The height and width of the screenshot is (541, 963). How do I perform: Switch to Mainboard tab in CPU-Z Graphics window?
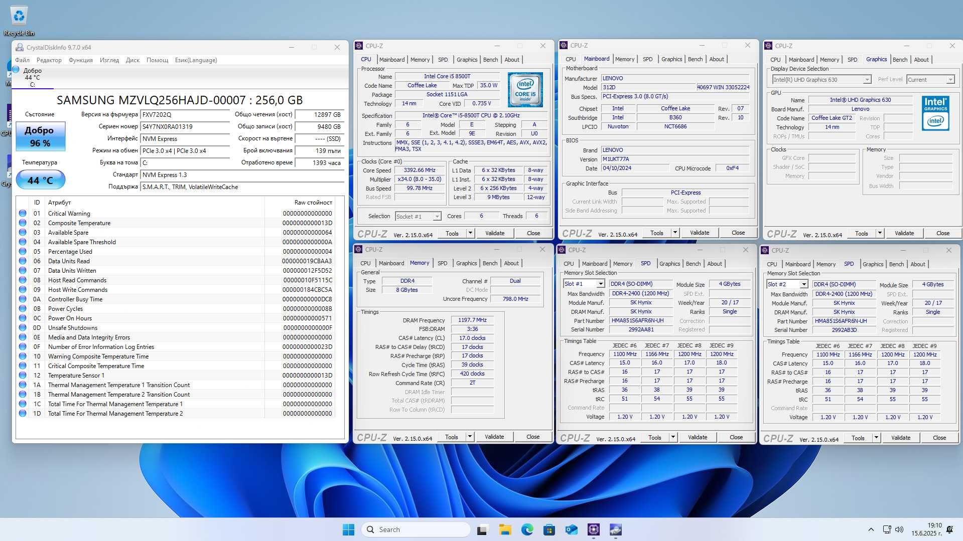coord(801,59)
